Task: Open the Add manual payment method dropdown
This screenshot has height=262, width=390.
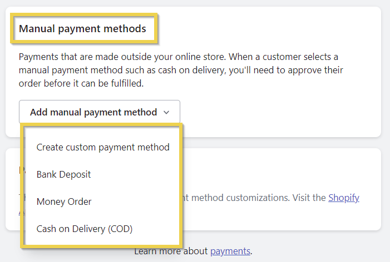Action: (93, 112)
